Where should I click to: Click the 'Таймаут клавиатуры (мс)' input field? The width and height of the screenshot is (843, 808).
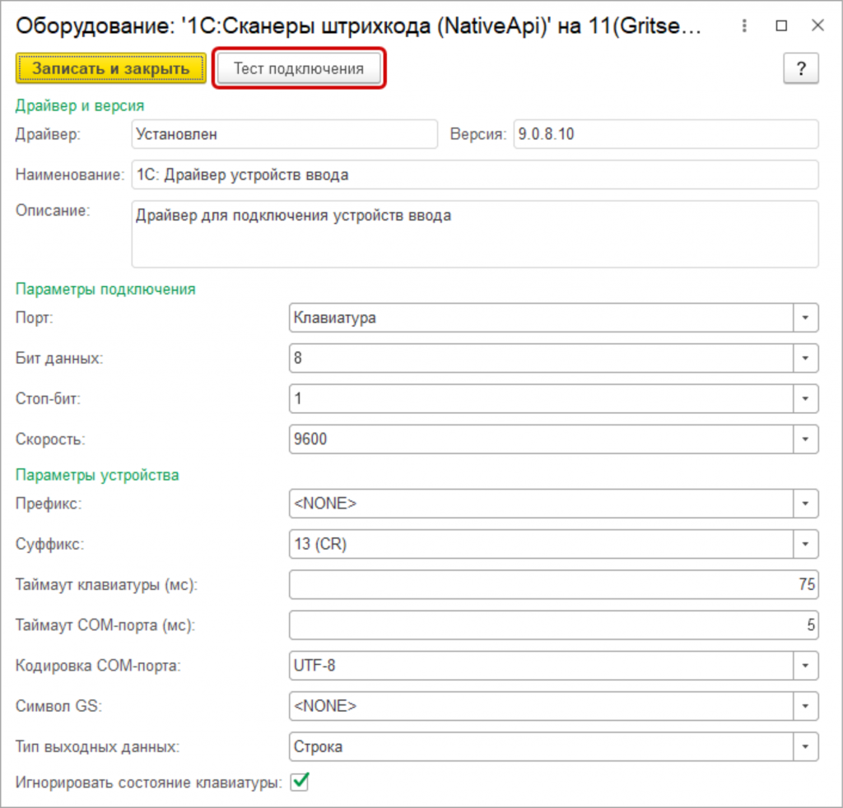(552, 584)
